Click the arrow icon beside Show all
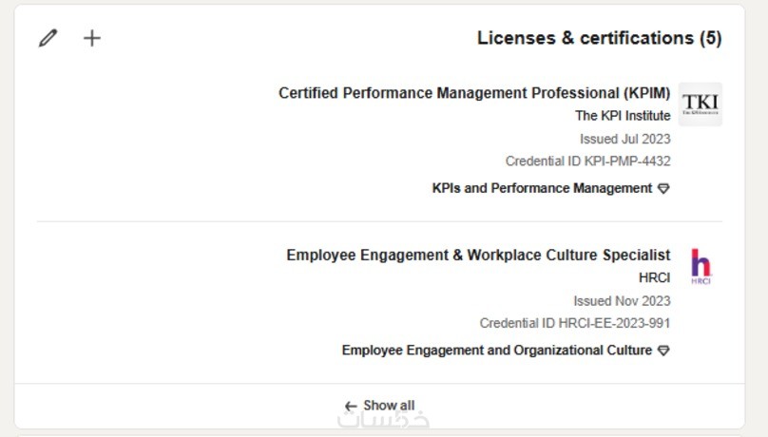 (x=351, y=407)
